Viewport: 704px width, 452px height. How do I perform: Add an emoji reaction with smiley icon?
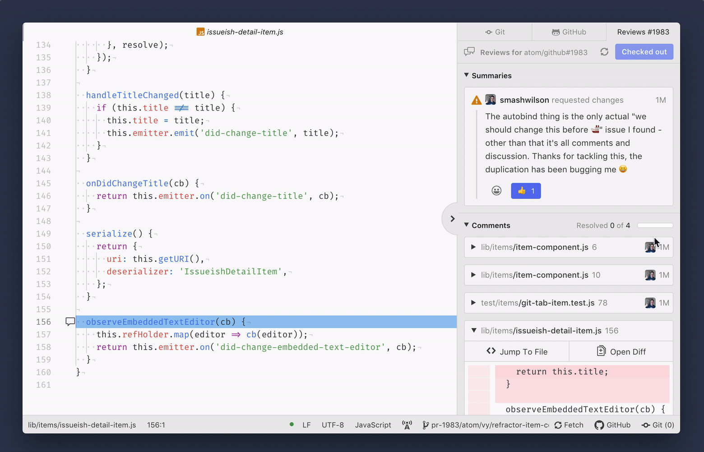click(x=496, y=191)
